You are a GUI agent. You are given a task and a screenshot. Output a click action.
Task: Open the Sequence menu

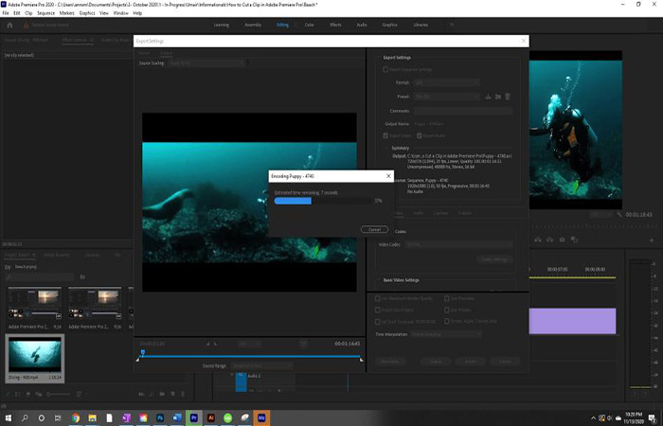point(45,13)
